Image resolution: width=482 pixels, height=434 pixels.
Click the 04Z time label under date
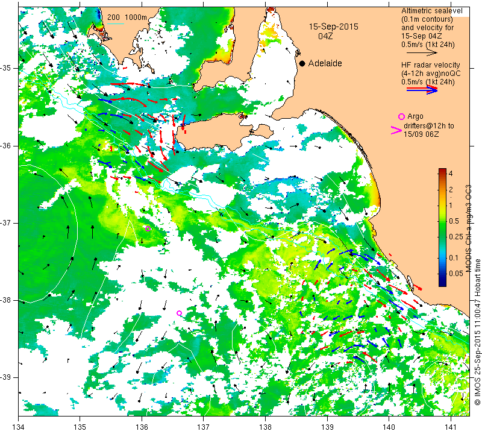click(x=325, y=36)
